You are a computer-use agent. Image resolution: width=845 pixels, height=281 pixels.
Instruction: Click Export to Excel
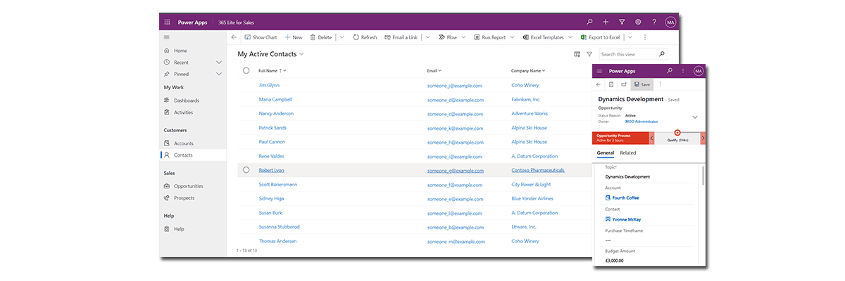(599, 37)
